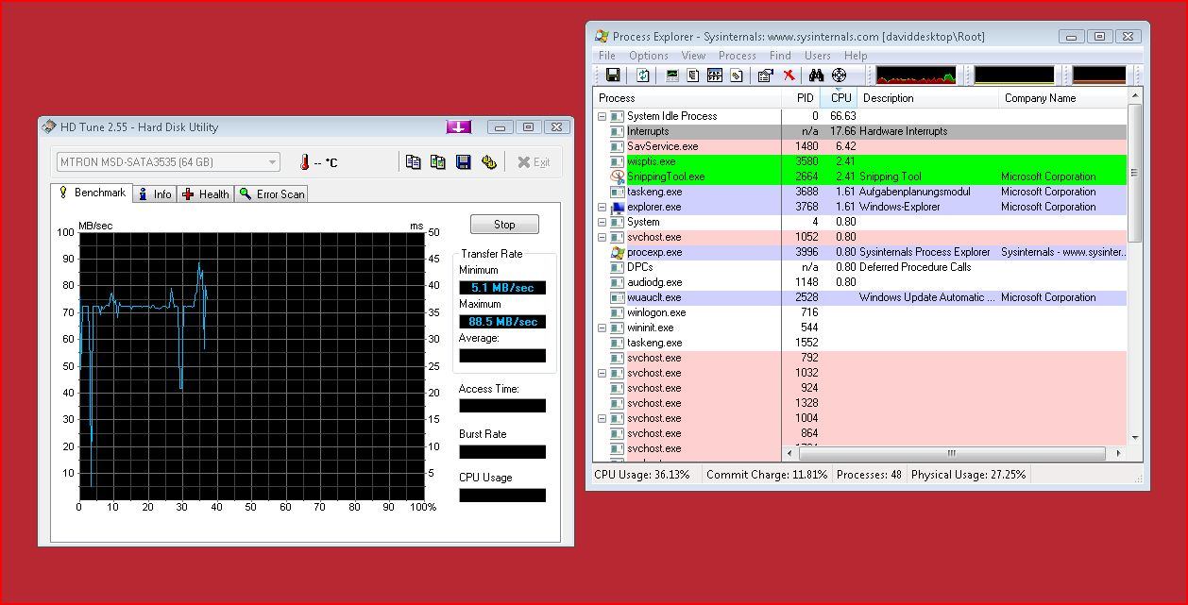Click the CPU usage mini graph in toolbar

click(916, 76)
